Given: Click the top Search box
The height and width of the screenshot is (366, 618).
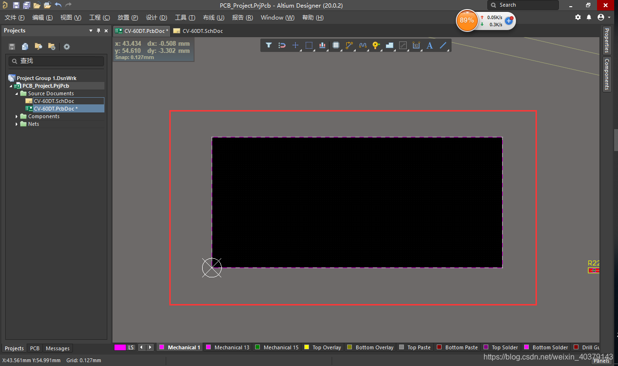Looking at the screenshot, I should [523, 5].
